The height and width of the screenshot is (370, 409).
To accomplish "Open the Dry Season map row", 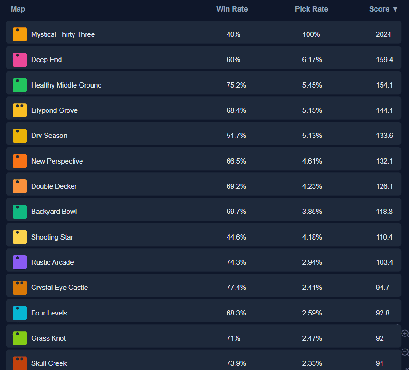I will pyautogui.click(x=49, y=136).
